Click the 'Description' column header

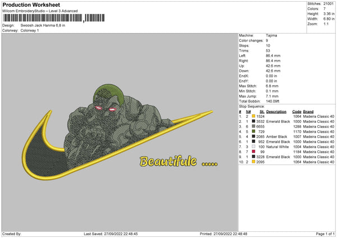tap(276, 112)
